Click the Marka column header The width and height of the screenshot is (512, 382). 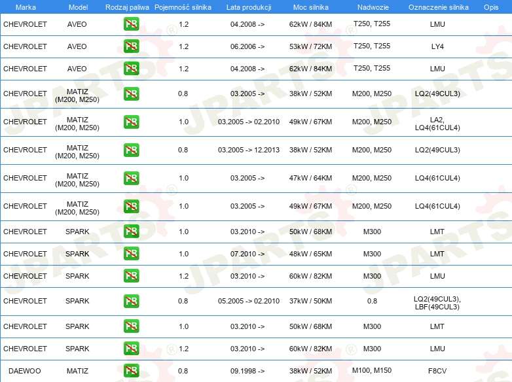[x=26, y=7]
